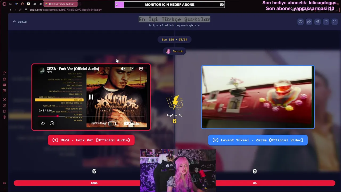341x192 pixels.
Task: Pause the CEZA Fark Var video
Action: 91,97
